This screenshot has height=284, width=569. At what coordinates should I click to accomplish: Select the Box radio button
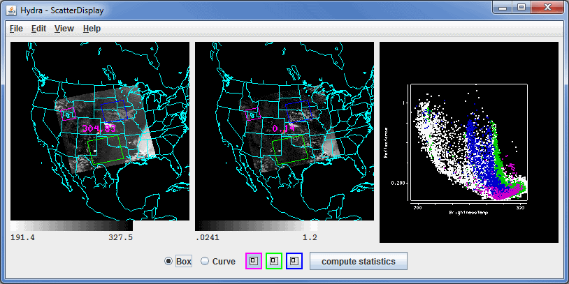[x=168, y=262]
